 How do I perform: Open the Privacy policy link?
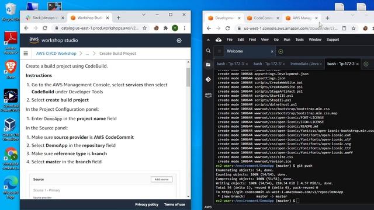(x=147, y=205)
